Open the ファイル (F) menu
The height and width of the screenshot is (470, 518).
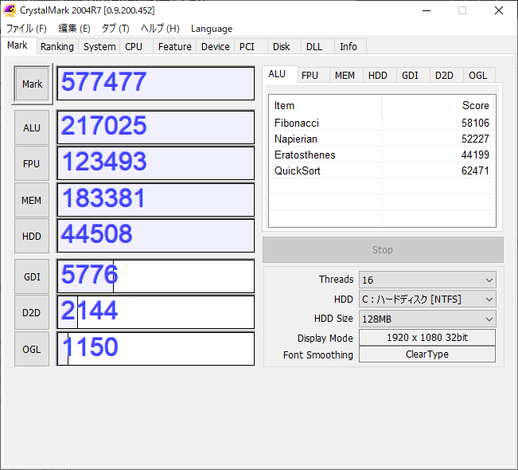click(26, 29)
